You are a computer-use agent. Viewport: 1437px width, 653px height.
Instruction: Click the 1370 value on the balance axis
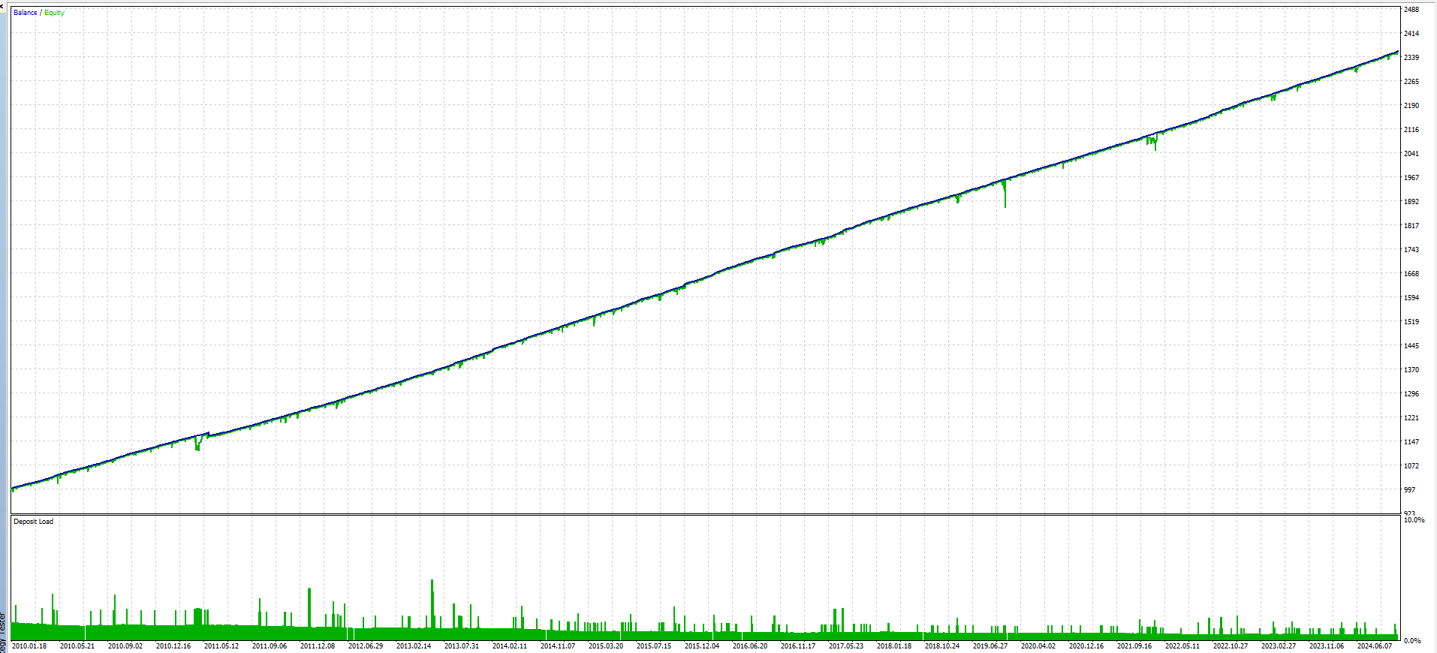[x=1411, y=370]
